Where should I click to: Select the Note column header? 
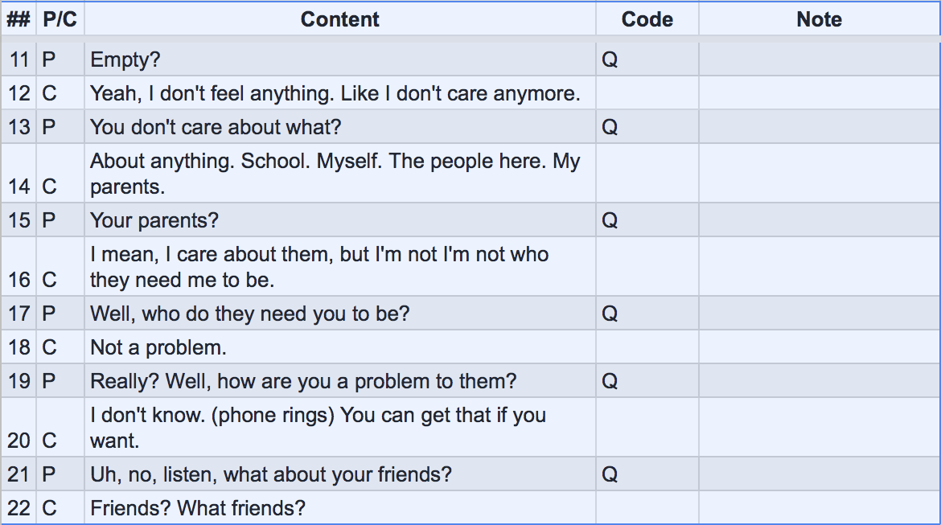(819, 20)
